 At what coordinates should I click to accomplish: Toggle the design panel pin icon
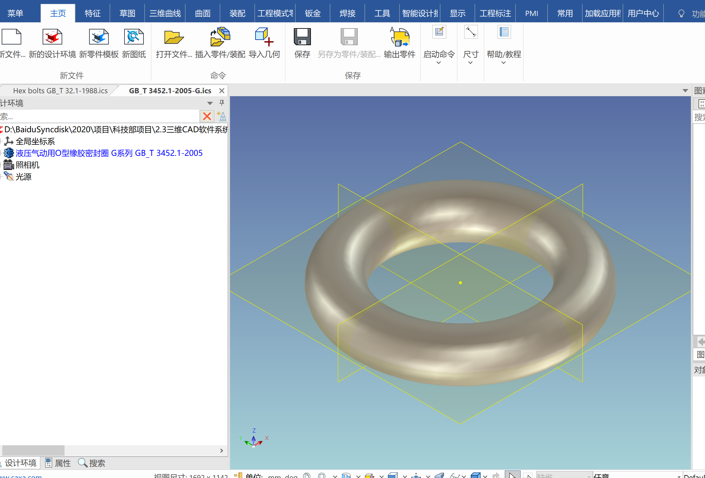222,103
